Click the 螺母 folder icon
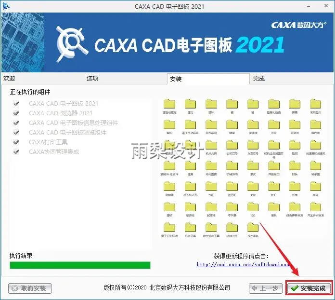Image resolution: width=335 pixels, height=300 pixels. 190,104
